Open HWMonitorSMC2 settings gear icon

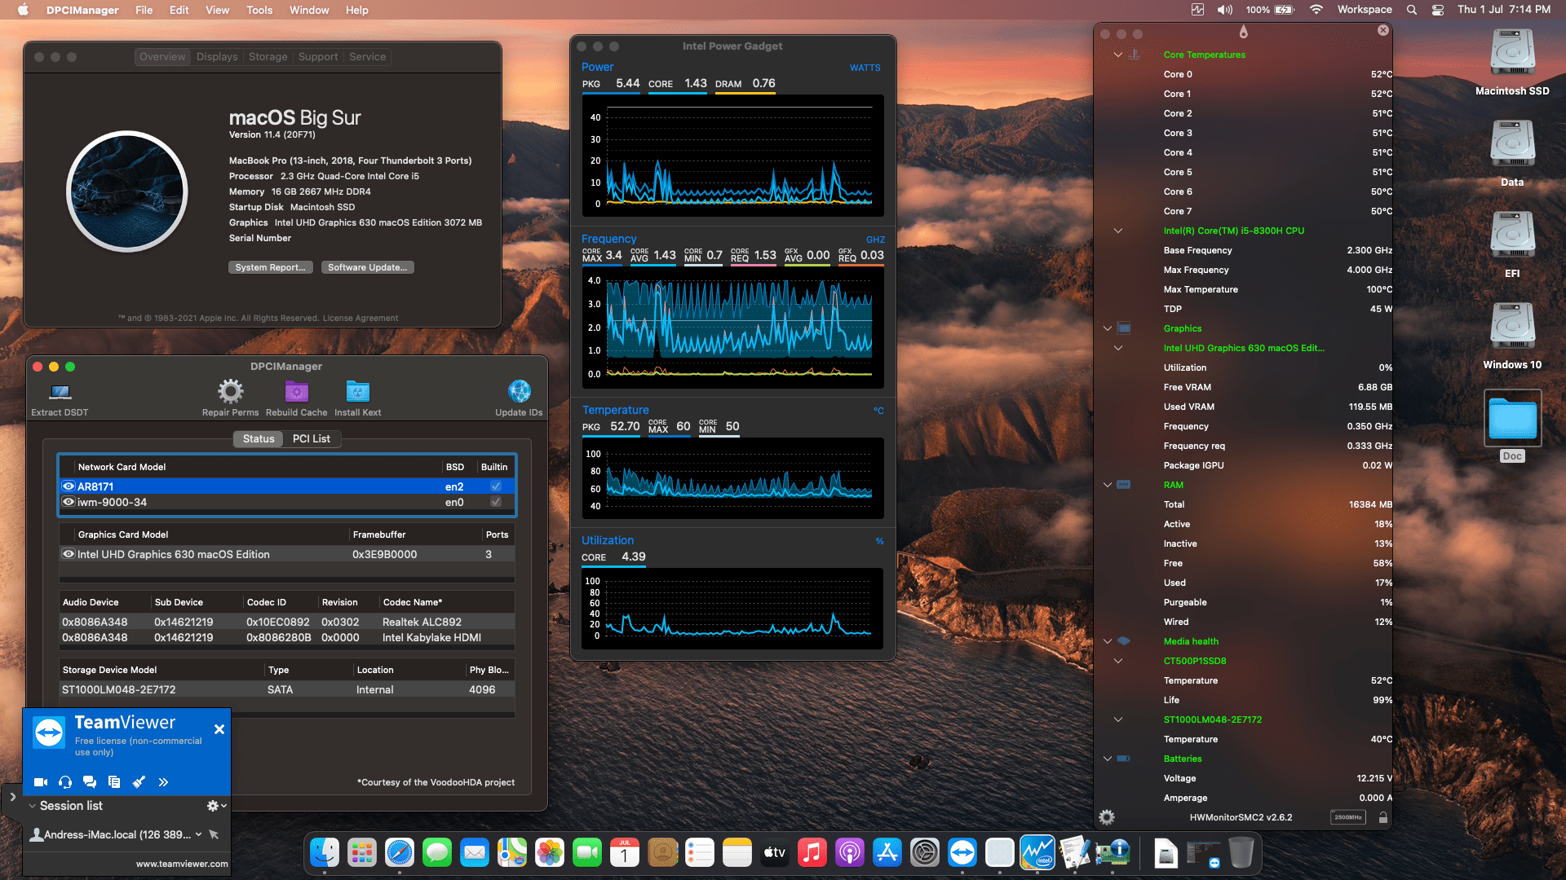1107,817
